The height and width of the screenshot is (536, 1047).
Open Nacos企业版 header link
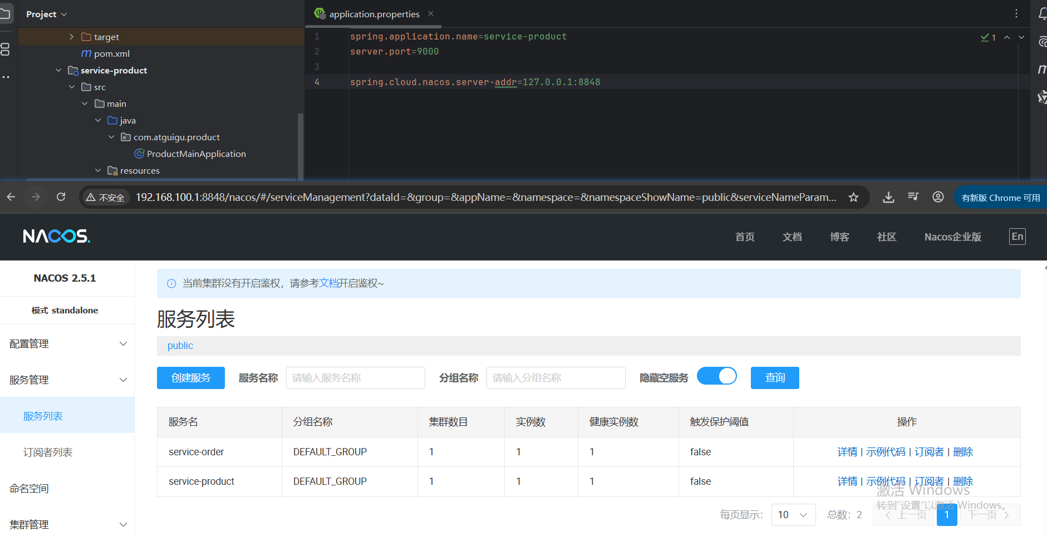(953, 237)
